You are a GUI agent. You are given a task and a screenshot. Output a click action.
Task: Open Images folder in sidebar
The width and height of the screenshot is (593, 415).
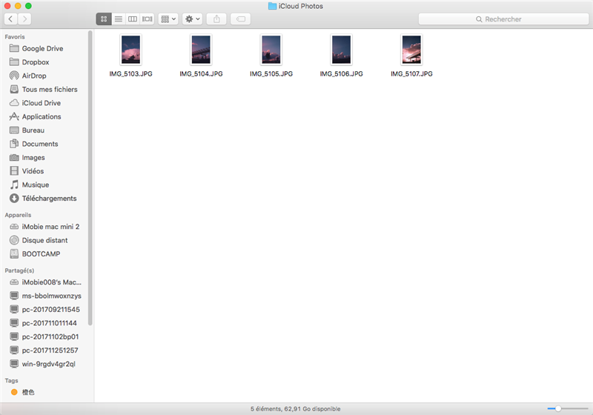tap(33, 157)
